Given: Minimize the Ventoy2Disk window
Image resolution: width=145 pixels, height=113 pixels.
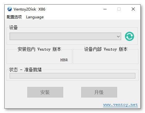Looking at the screenshot, I should (x=105, y=9).
